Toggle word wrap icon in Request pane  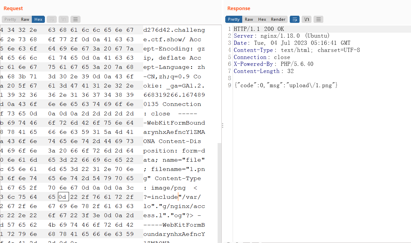(x=51, y=19)
